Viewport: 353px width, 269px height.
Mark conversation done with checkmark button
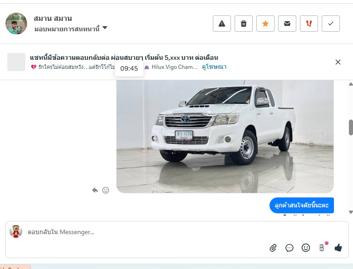331,24
